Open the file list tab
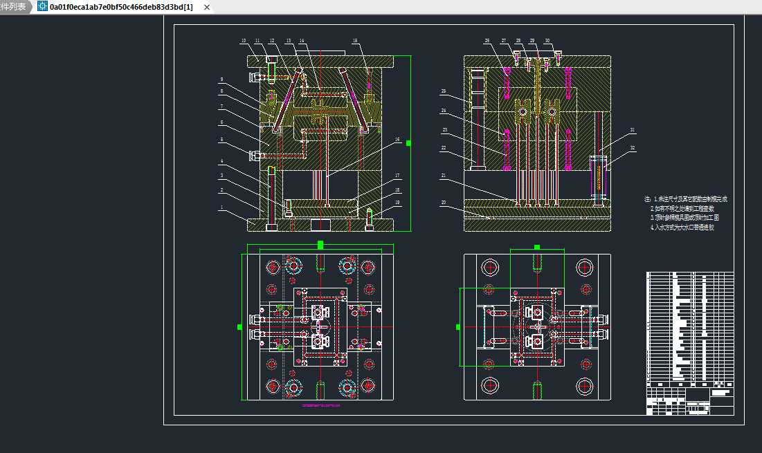The height and width of the screenshot is (453, 762). (13, 7)
